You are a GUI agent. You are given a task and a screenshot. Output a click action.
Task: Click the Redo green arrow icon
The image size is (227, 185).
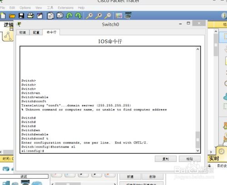pos(78,15)
